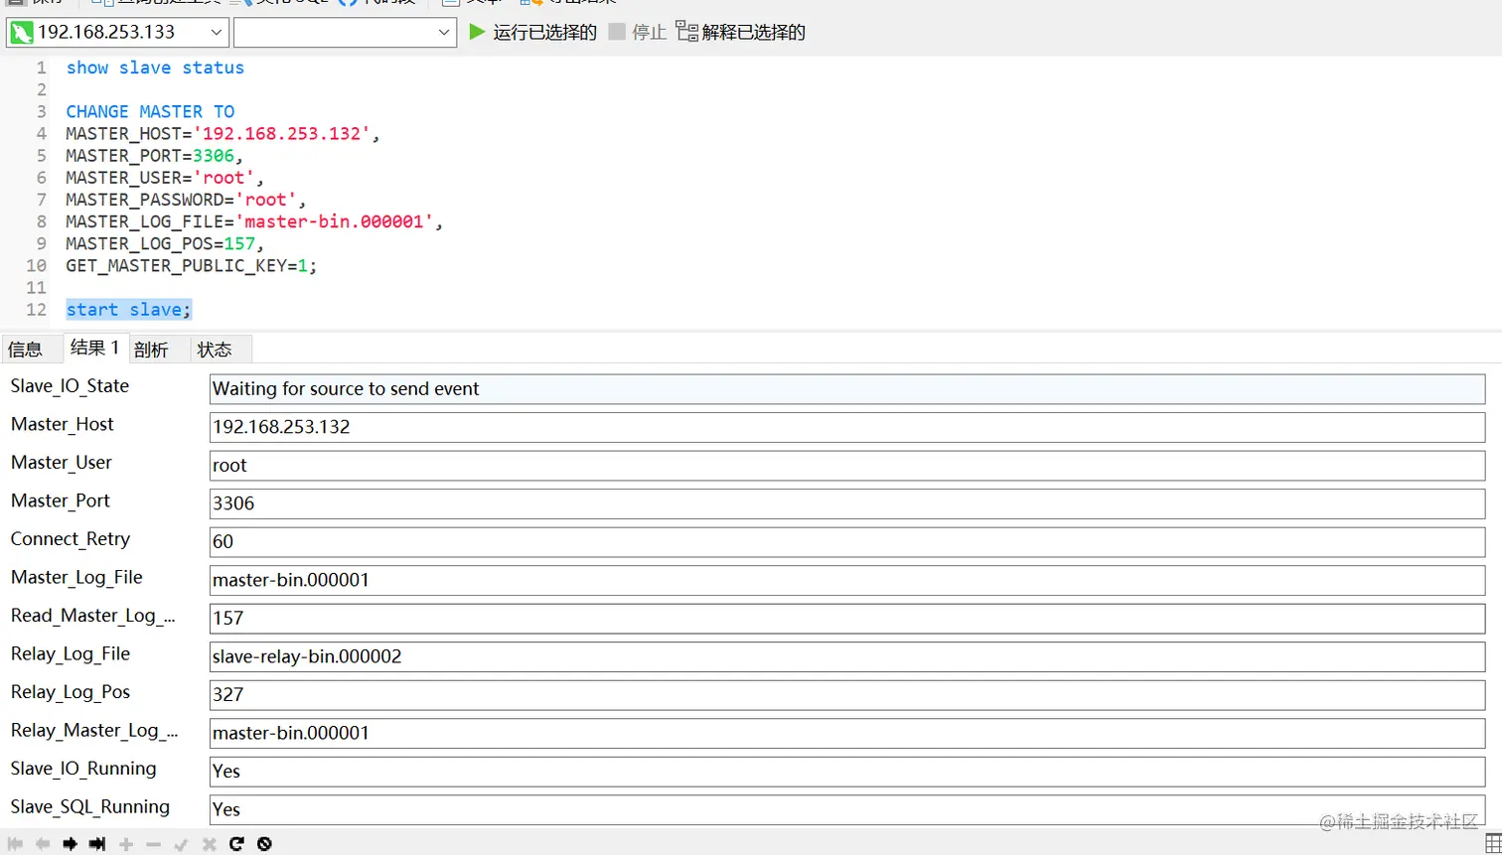1502x855 pixels.
Task: Click the Master_Log_File value field
Action: pyautogui.click(x=847, y=580)
